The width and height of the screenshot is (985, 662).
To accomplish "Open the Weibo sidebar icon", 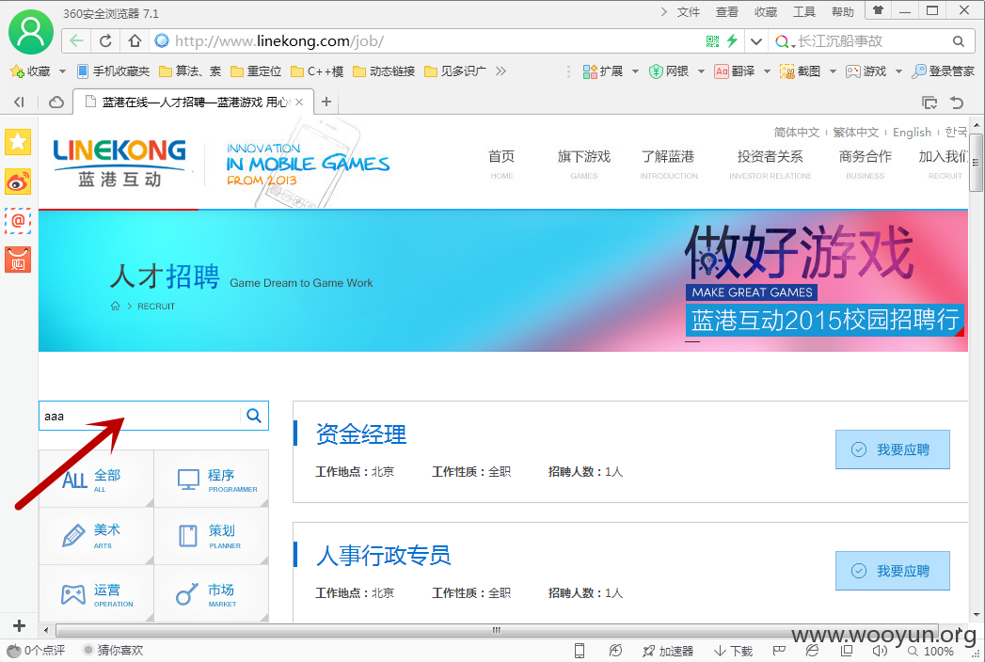I will [x=18, y=181].
